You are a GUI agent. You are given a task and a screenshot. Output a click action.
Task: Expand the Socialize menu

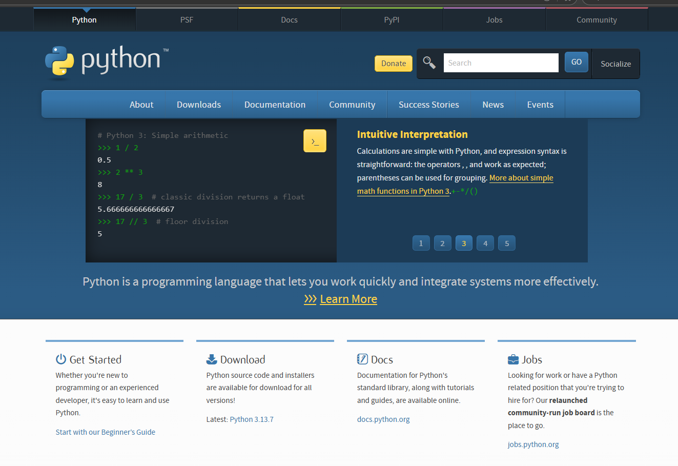coord(616,64)
